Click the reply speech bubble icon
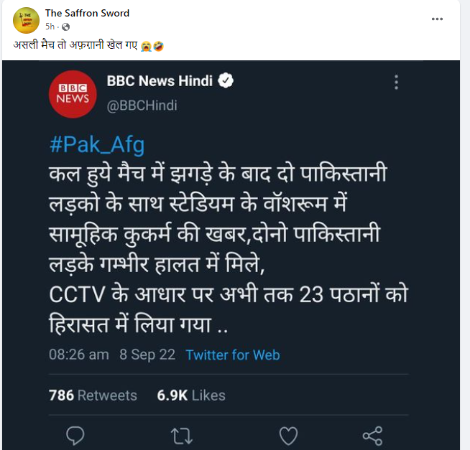Viewport: 470px width, 450px height. [75, 435]
